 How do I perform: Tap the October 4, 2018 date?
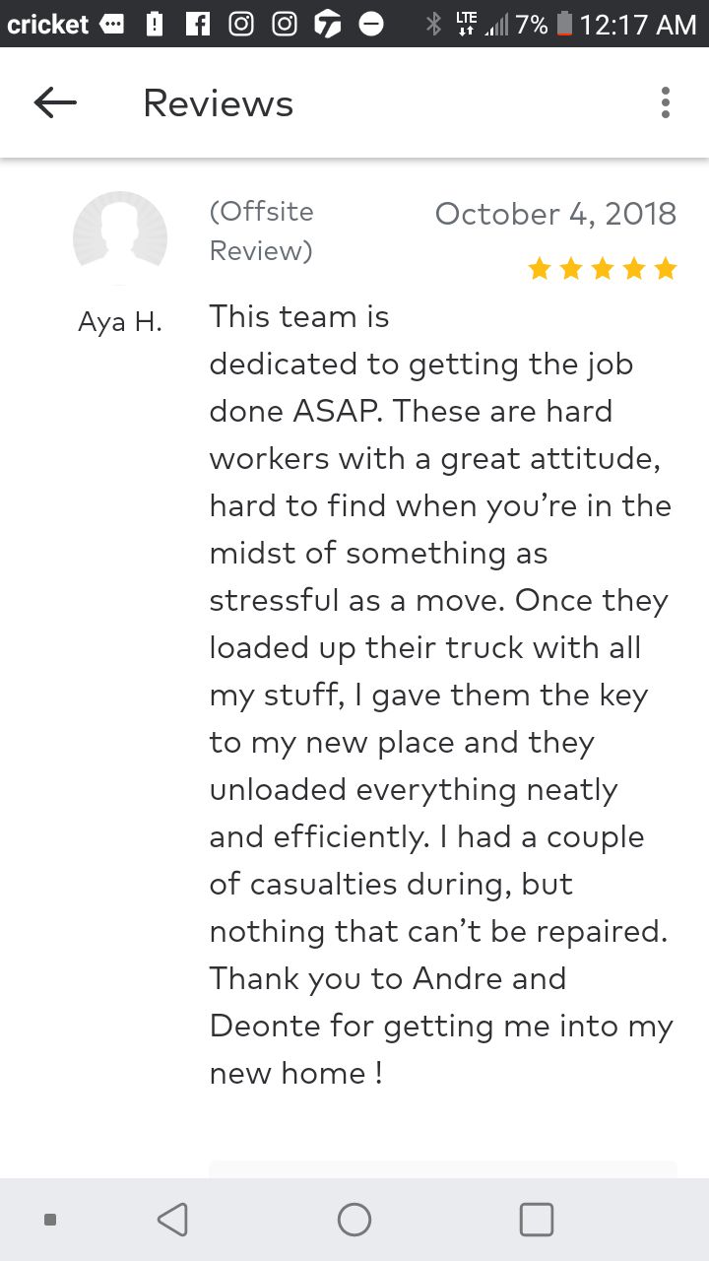(x=555, y=214)
